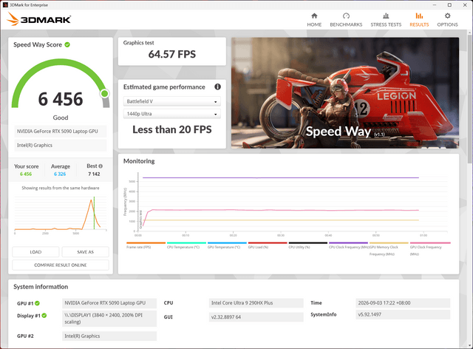Viewport: 473px width, 349px height.
Task: Open the Battlefield V game dropdown
Action: pos(172,101)
